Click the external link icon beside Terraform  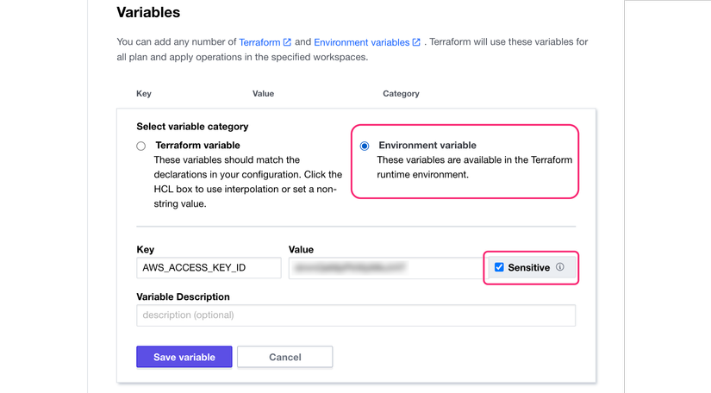[x=288, y=42]
